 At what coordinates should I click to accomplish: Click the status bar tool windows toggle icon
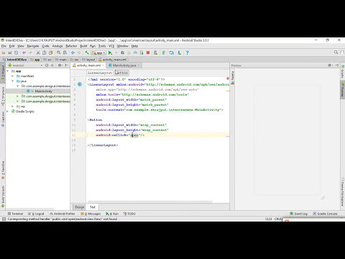tap(4, 219)
